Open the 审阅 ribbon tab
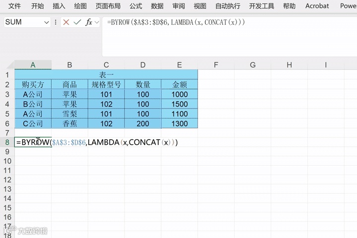 [x=178, y=6]
